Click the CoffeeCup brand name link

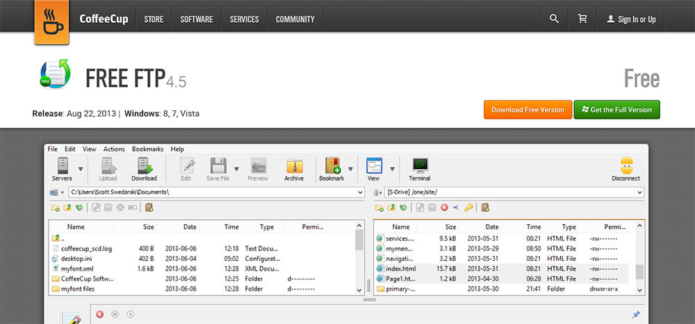coord(104,19)
